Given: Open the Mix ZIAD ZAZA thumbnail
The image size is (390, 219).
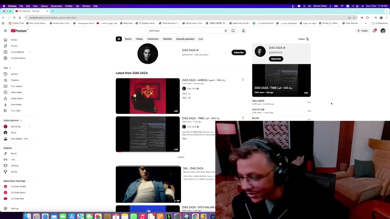Looking at the screenshot, I should 148,184.
